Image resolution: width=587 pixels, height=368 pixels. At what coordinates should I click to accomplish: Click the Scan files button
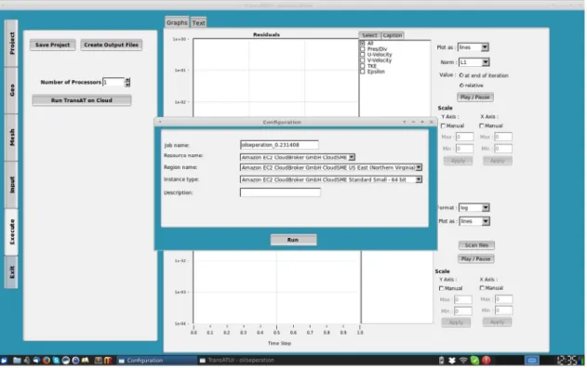(x=476, y=245)
